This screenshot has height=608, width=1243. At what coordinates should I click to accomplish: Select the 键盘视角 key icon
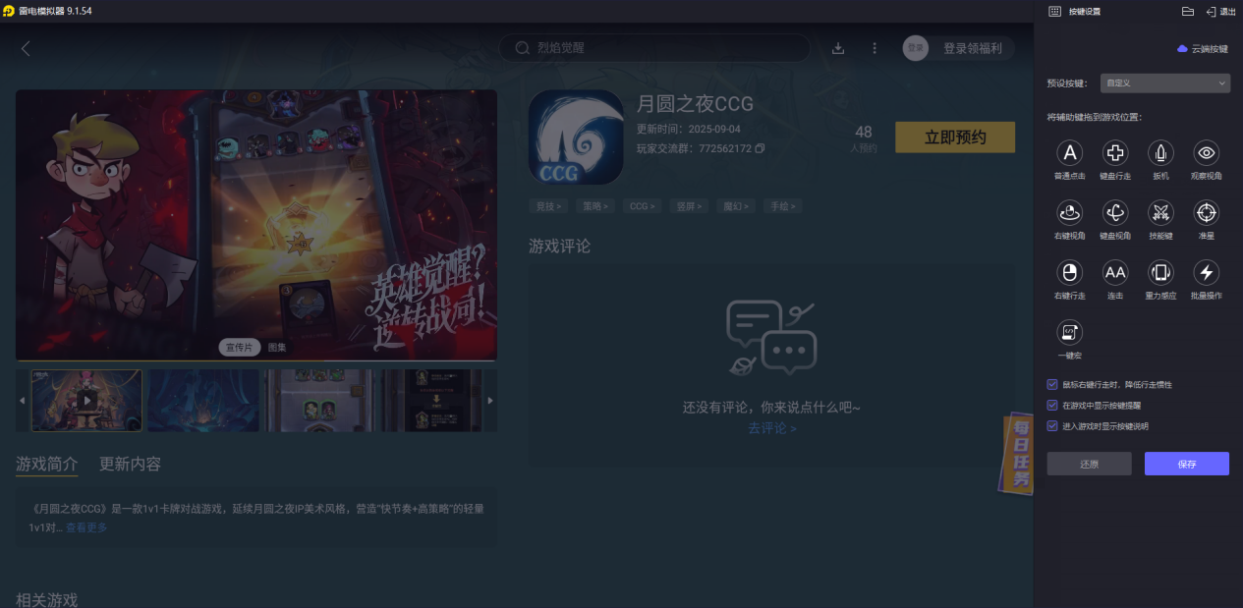coord(1115,212)
